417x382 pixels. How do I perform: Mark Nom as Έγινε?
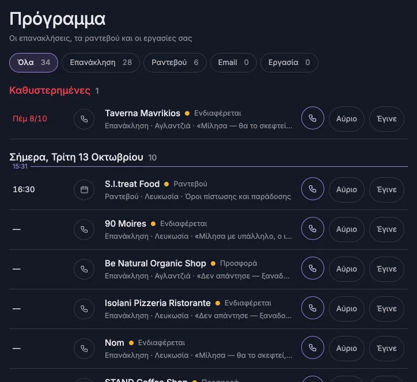coord(386,348)
